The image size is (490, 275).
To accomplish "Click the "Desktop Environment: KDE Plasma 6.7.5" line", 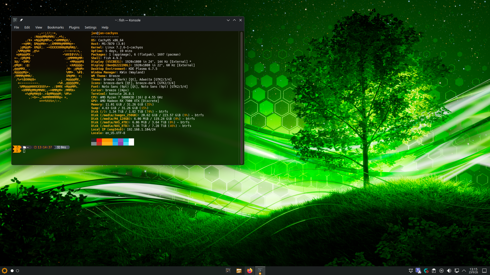I will coord(124,69).
